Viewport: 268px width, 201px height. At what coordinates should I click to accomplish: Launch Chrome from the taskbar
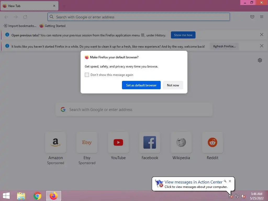tap(37, 196)
